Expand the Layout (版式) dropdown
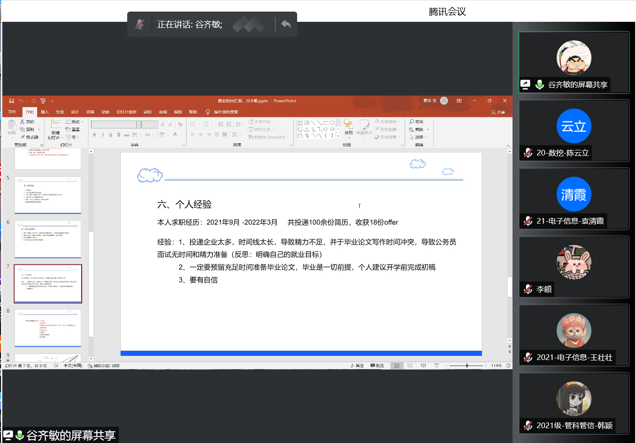The image size is (636, 443). tap(74, 122)
